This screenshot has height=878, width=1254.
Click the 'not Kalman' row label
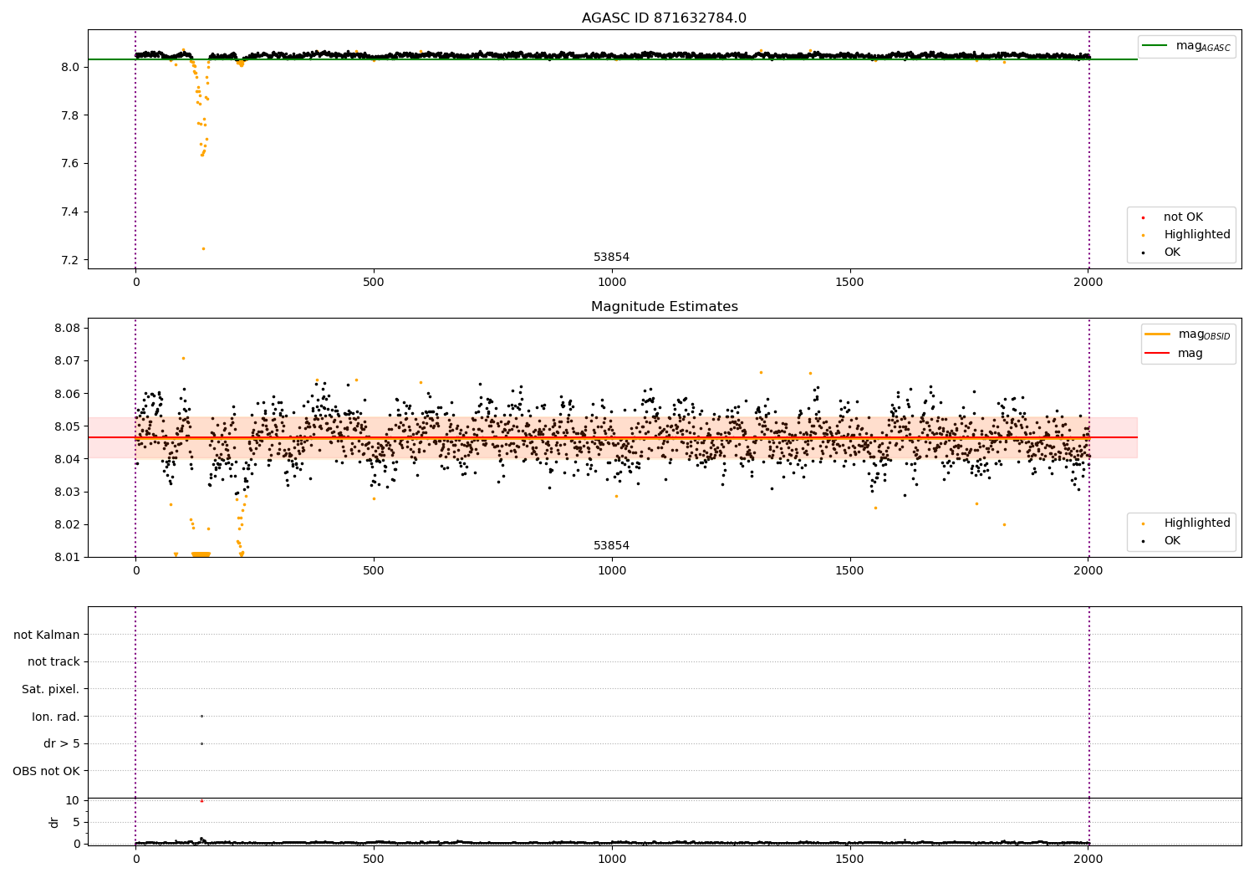(x=47, y=635)
